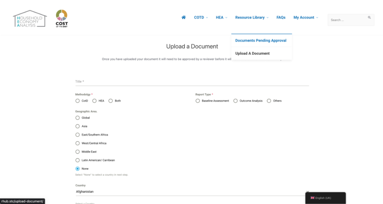Expand the HEA navigation dropdown
383x204 pixels.
(221, 17)
